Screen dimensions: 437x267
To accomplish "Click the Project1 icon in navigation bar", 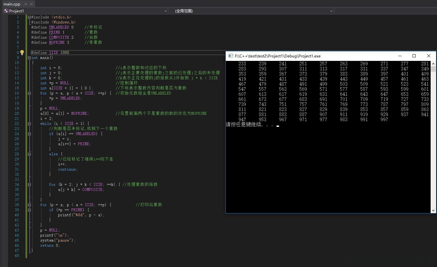I will tap(6, 11).
